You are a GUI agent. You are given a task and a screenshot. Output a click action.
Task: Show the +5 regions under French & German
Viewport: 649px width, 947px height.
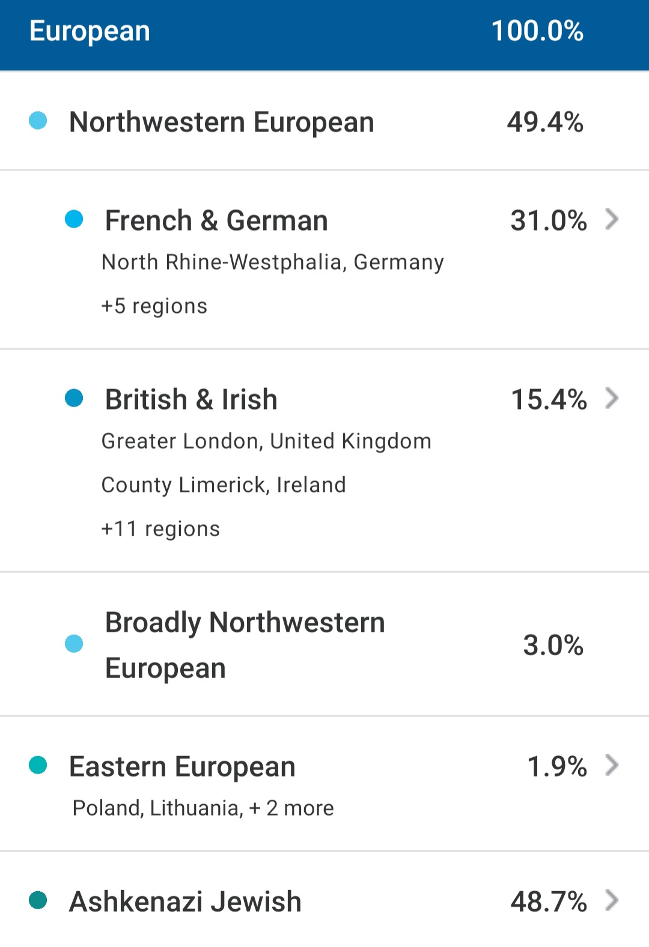(x=154, y=306)
